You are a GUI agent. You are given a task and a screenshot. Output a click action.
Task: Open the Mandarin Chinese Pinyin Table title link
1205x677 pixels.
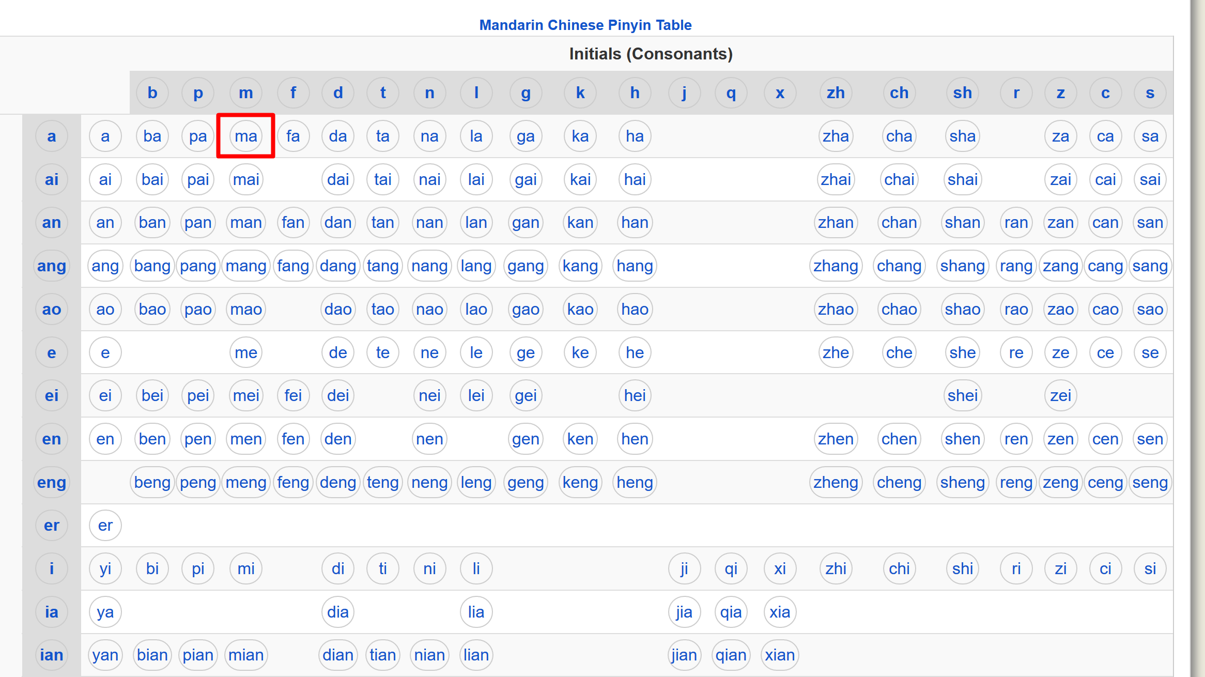585,25
